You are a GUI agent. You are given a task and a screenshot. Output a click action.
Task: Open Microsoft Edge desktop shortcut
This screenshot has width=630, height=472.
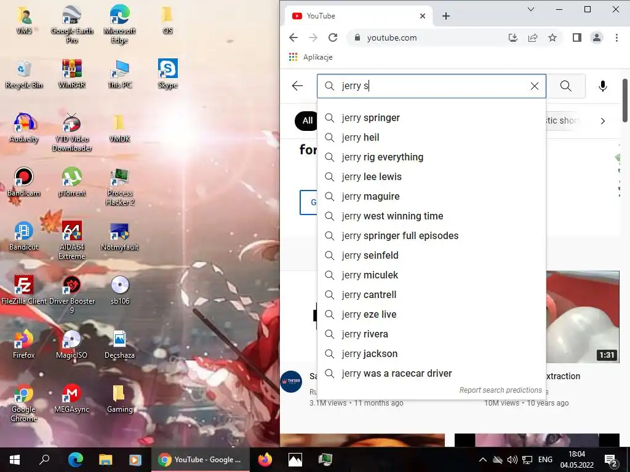coord(119,25)
